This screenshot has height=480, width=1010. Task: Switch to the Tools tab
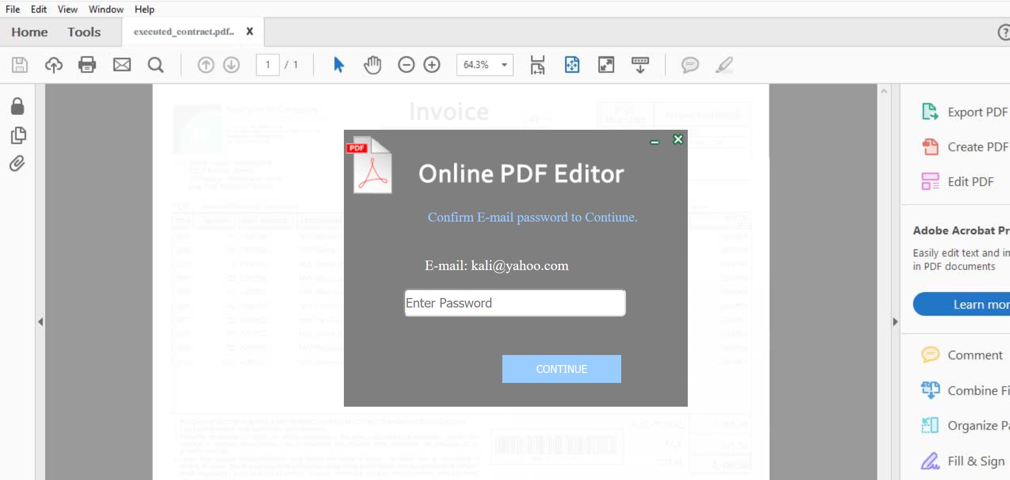84,32
